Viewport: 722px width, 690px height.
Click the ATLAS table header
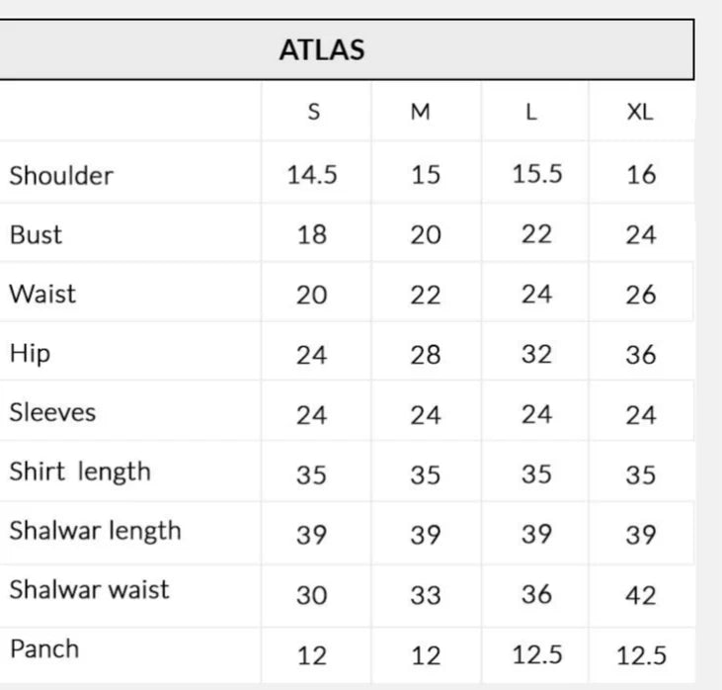point(322,49)
